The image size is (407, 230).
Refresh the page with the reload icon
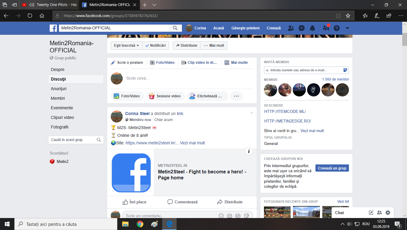click(x=30, y=16)
